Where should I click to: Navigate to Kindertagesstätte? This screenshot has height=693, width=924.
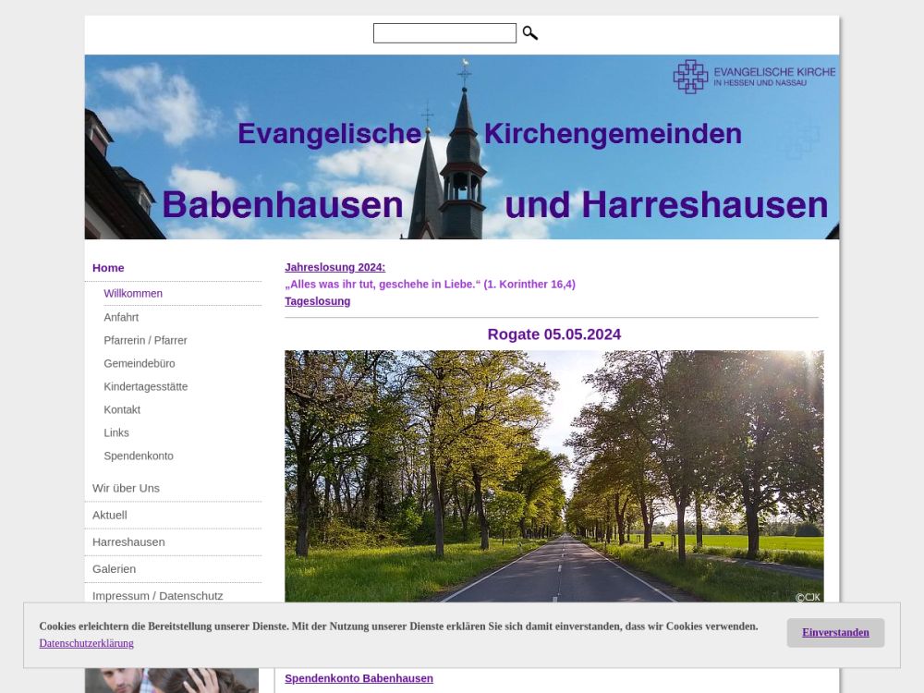(x=145, y=386)
